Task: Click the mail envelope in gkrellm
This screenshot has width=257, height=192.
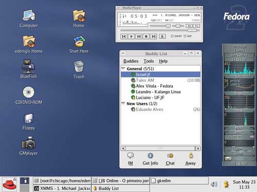Action: [x=228, y=159]
